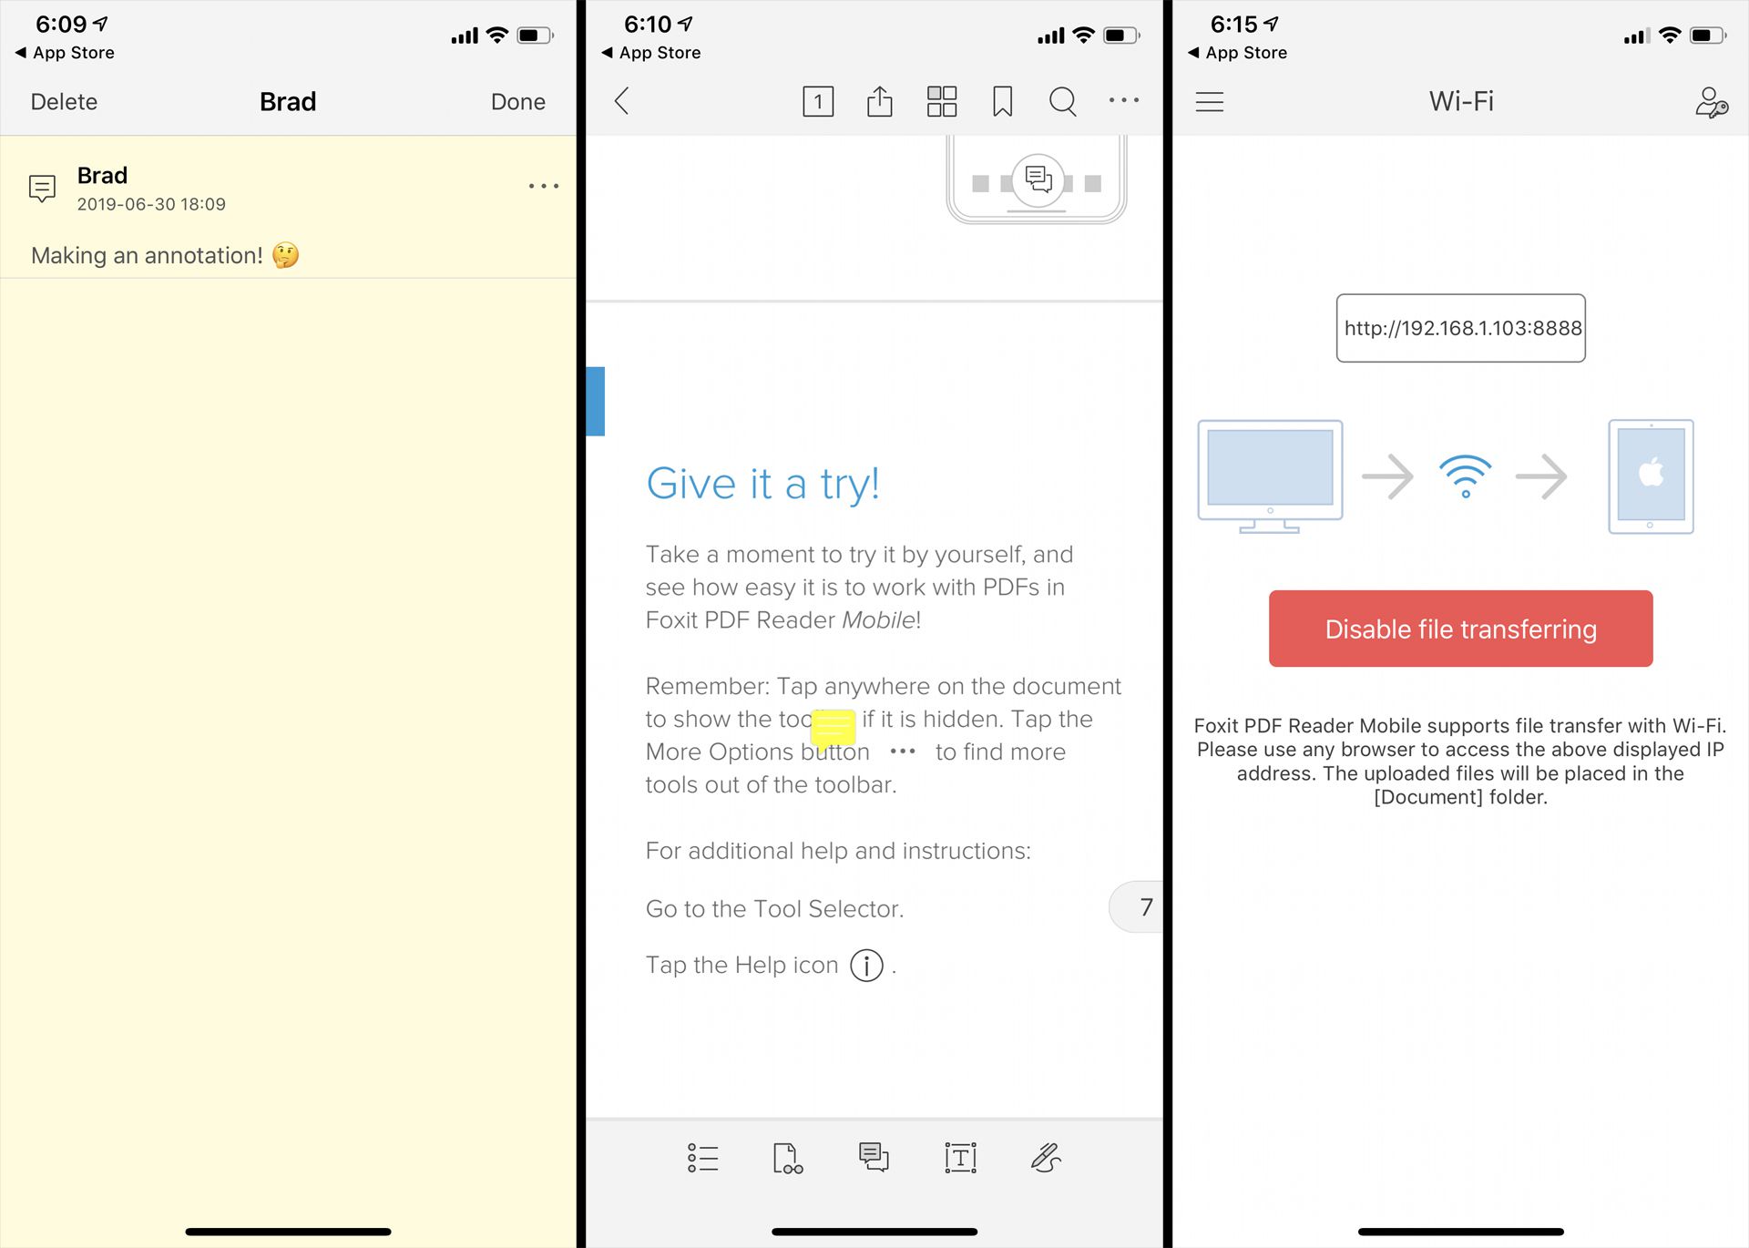Toggle back to App Store navigation
Viewport: 1749px width, 1248px height.
pos(64,51)
